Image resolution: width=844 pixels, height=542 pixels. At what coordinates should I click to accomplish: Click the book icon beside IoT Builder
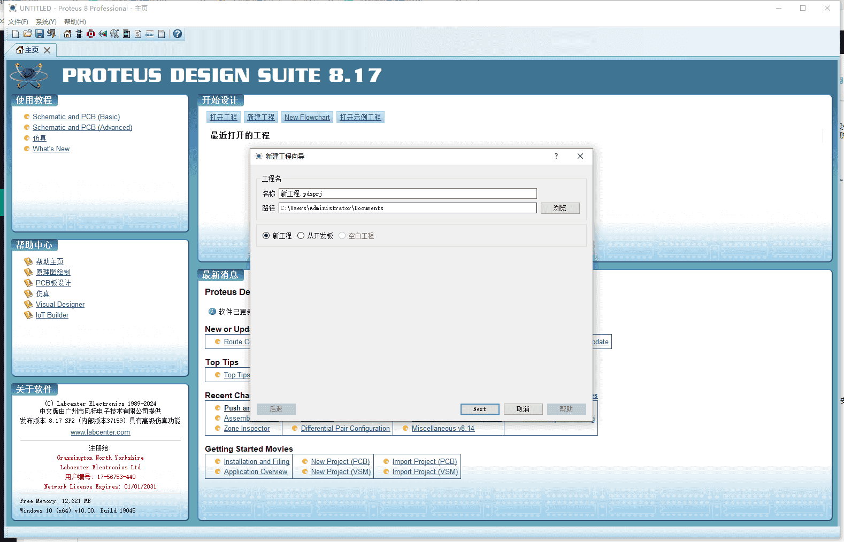click(28, 315)
